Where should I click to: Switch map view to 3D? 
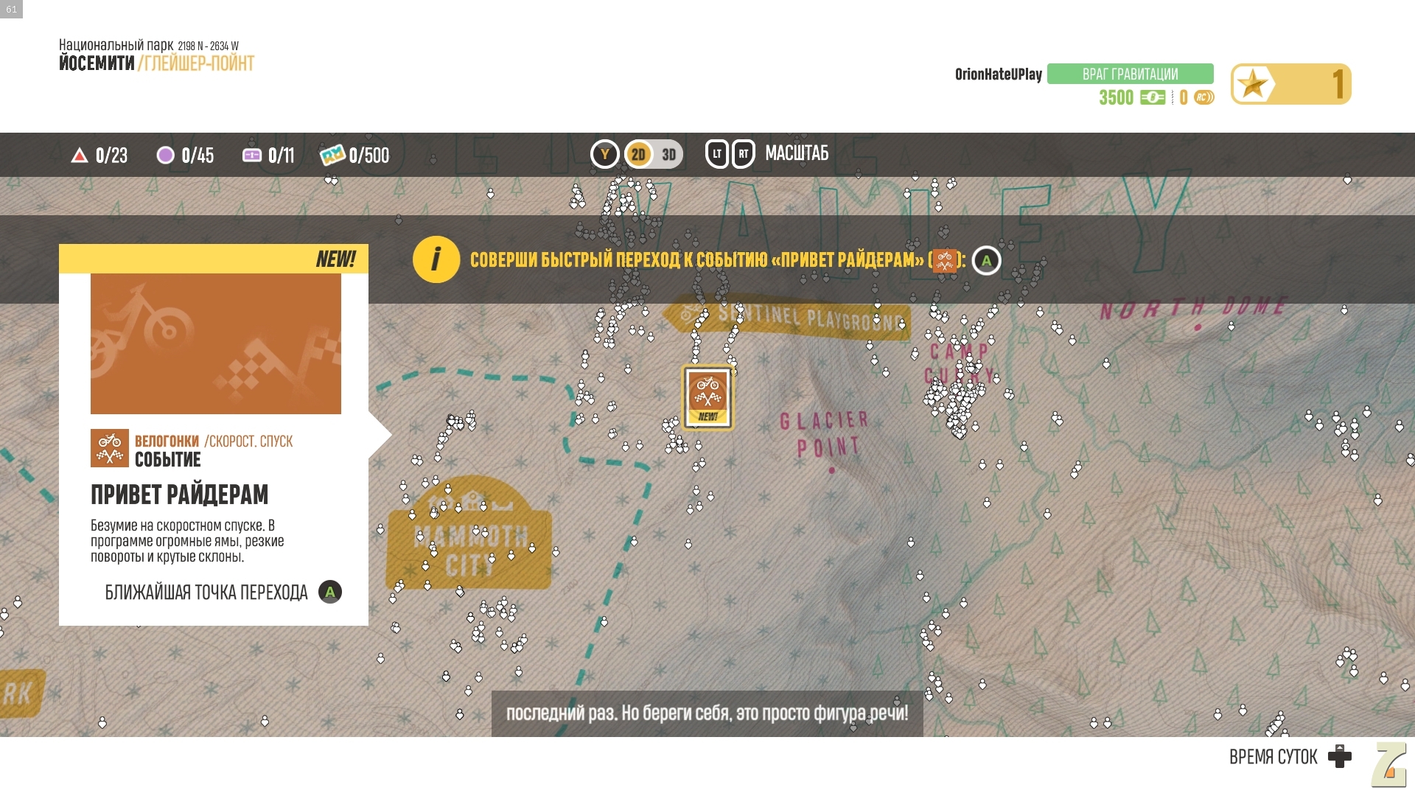coord(669,155)
